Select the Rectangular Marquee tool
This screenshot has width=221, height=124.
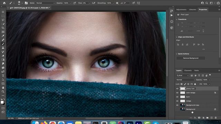point(3,16)
